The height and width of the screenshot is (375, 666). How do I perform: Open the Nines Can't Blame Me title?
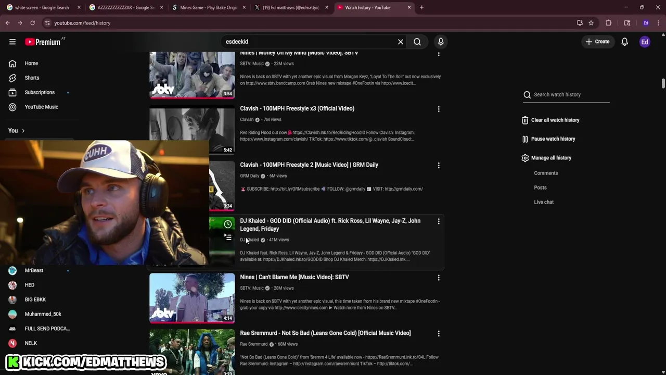(x=294, y=277)
